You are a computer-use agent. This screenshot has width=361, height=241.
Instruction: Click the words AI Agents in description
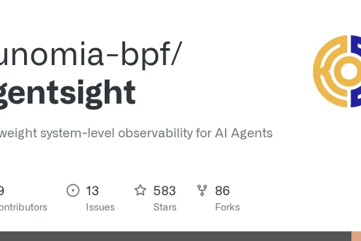[x=244, y=133]
